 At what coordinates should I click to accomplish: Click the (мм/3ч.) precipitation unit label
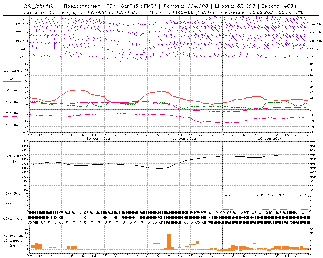click(13, 193)
